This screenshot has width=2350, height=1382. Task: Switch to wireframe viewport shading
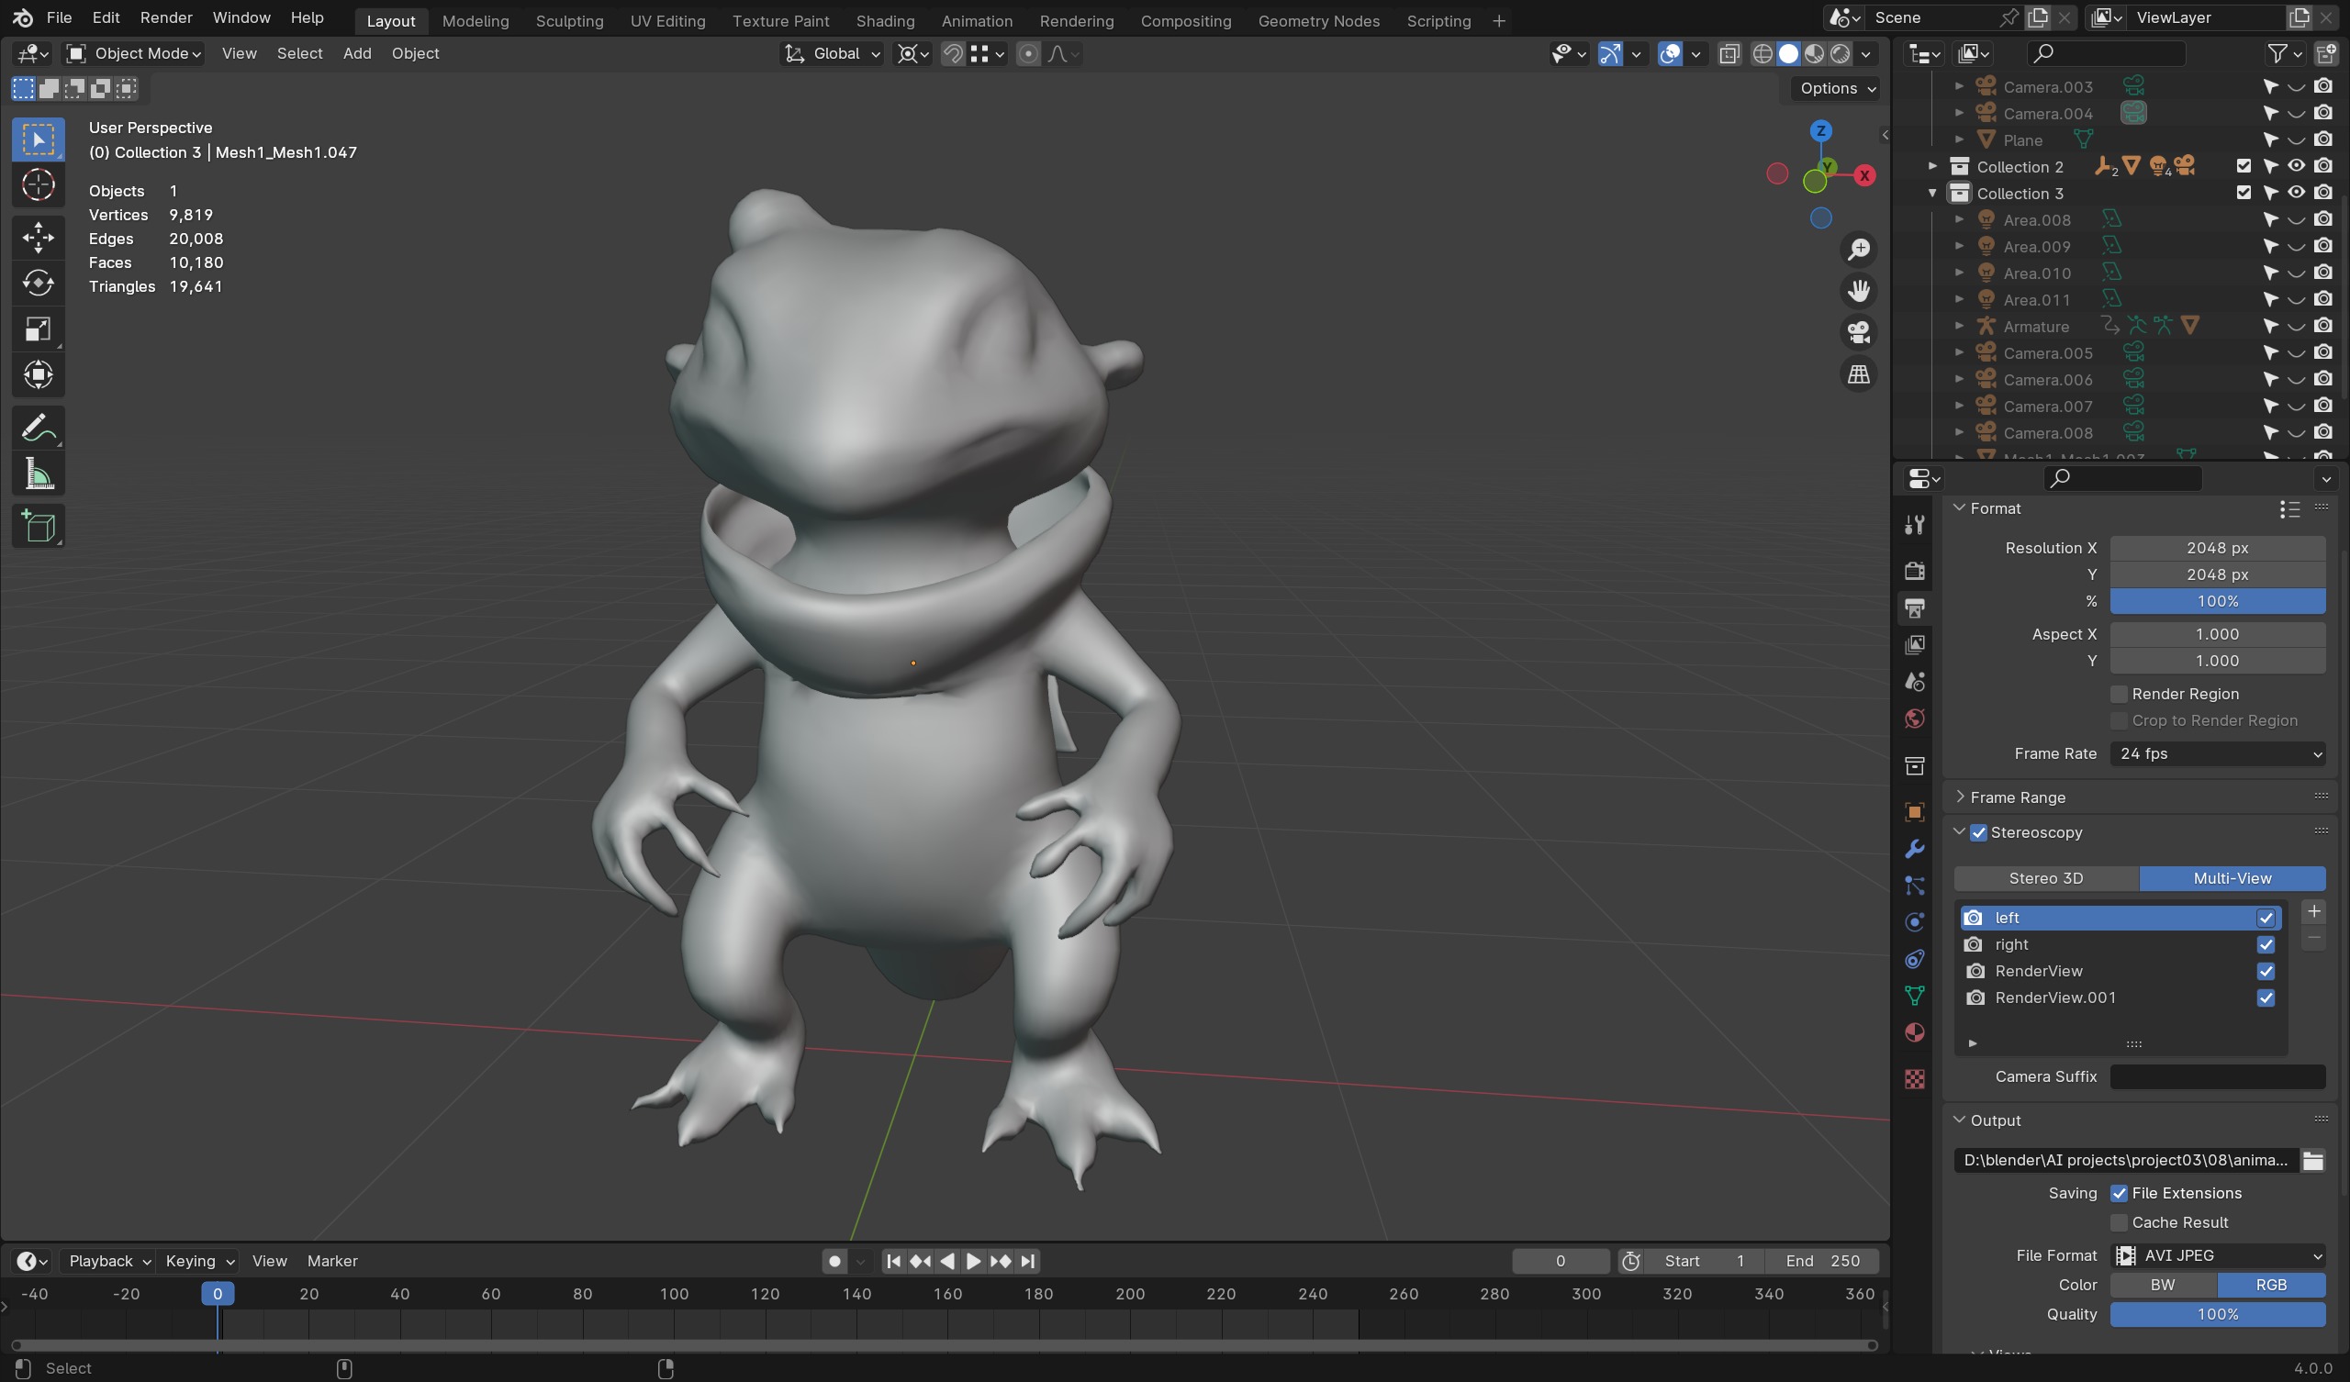coord(1762,54)
